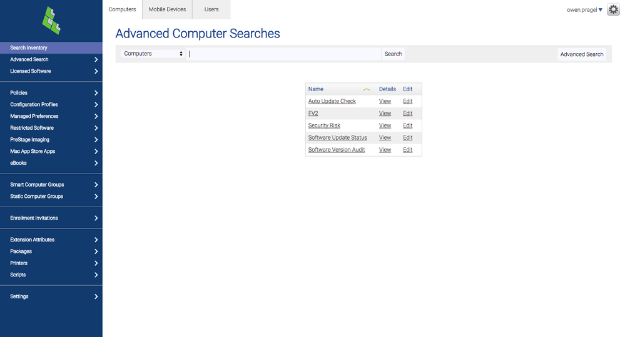This screenshot has width=625, height=337.
Task: View details for Software Update Status
Action: pyautogui.click(x=385, y=137)
